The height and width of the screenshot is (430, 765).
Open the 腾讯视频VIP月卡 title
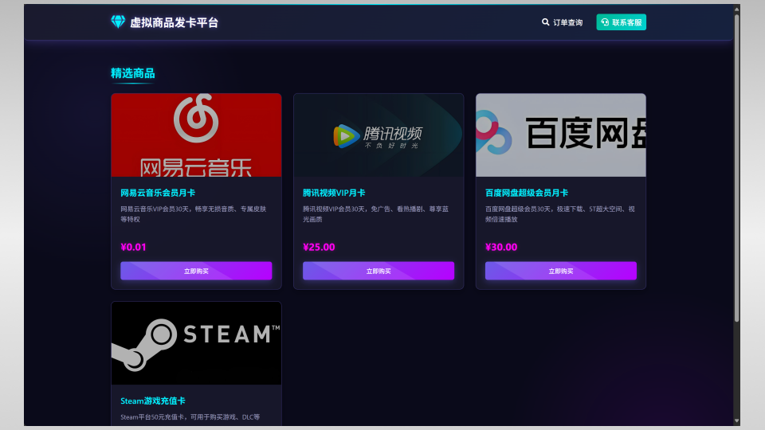point(334,193)
